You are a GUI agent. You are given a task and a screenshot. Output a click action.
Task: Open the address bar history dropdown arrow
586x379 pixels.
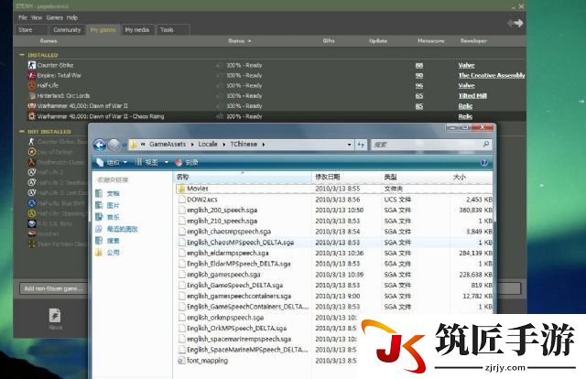point(349,145)
